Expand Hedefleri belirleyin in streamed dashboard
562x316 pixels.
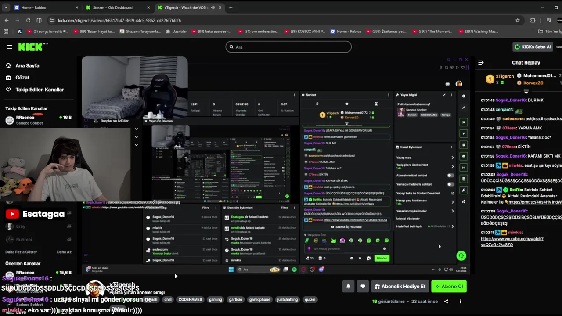(x=452, y=226)
